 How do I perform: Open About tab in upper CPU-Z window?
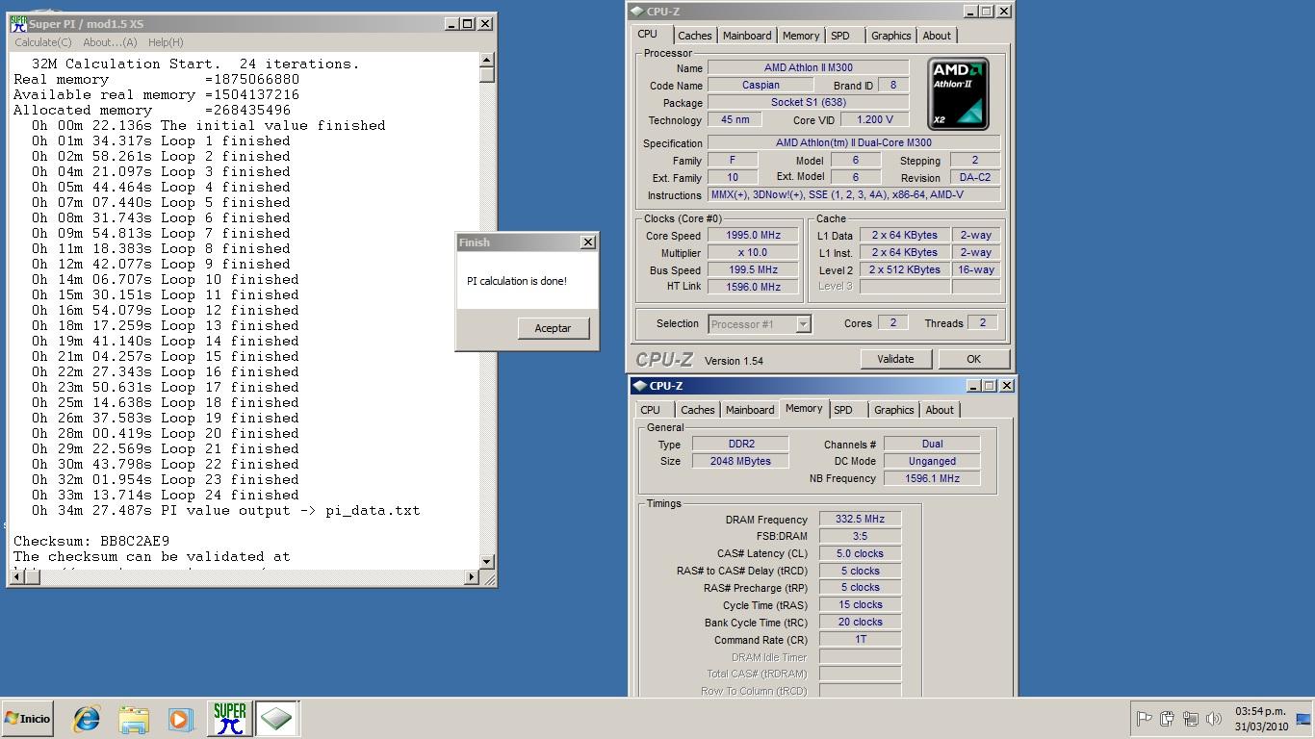pyautogui.click(x=937, y=36)
